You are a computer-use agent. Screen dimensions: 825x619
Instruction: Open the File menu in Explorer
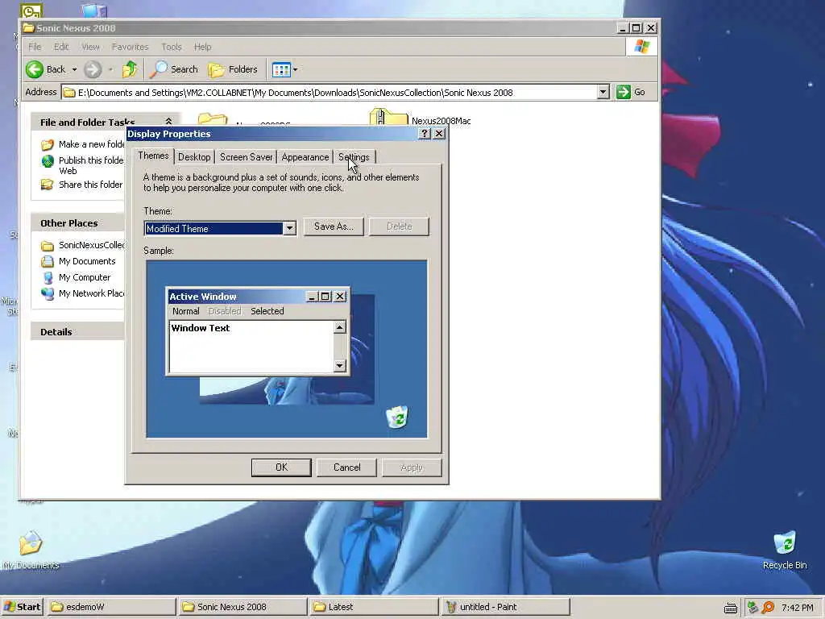35,47
